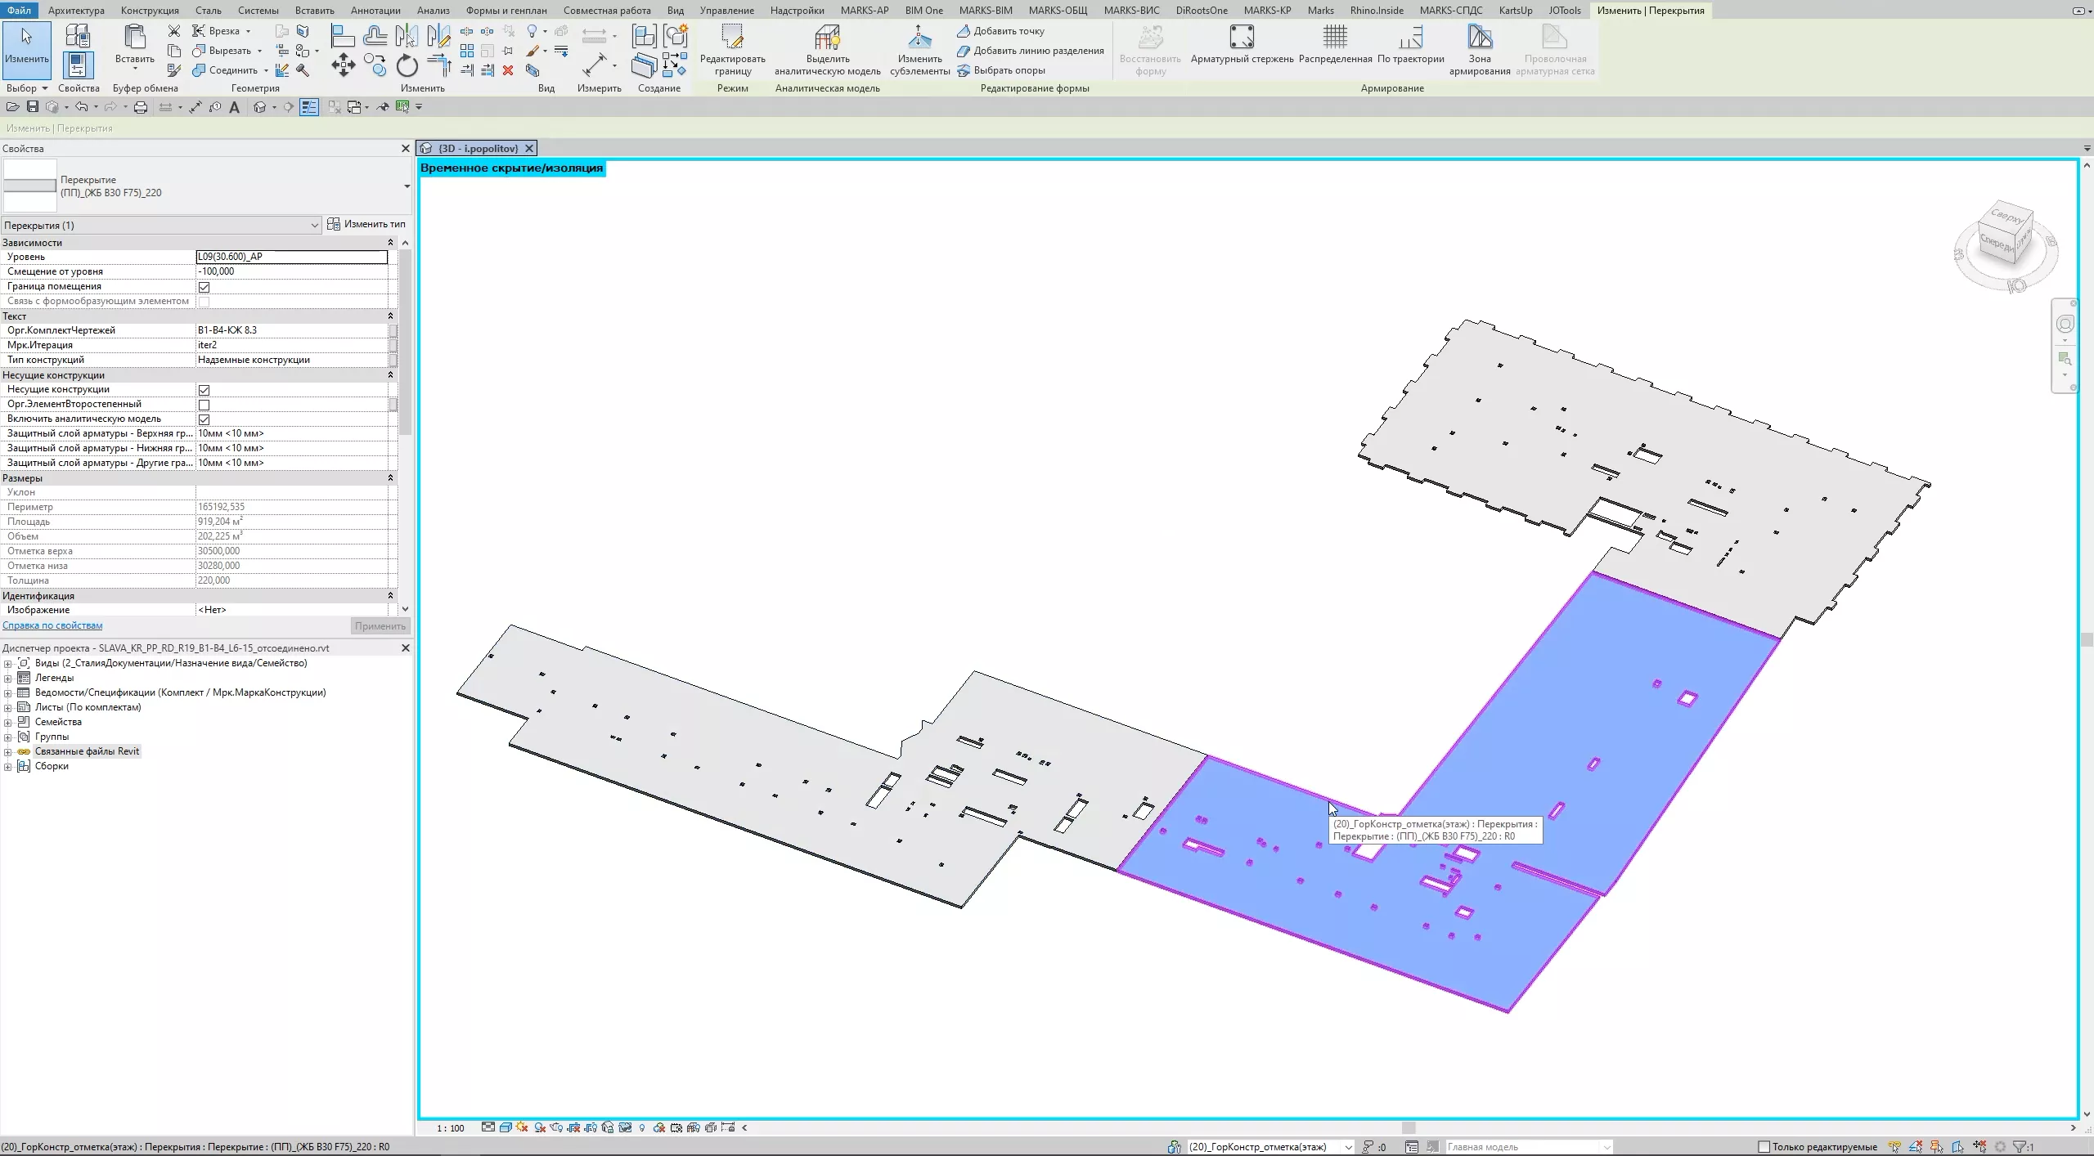Screen dimensions: 2094x1156
Task: Toggle the Только редактируемые checkbox in the status bar
Action: 1764,1147
